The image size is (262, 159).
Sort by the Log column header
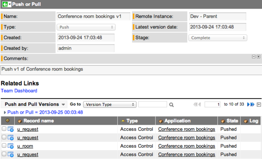point(254,121)
